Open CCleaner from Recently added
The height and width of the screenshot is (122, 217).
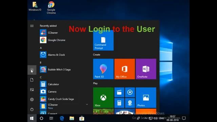tap(49, 33)
